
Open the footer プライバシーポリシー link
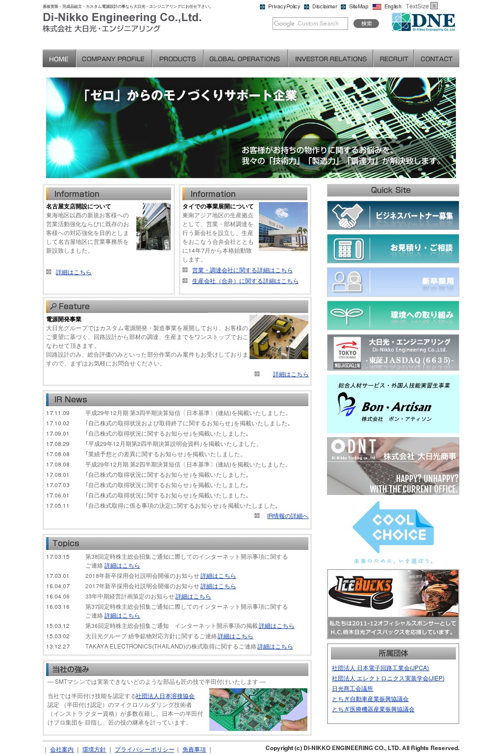pyautogui.click(x=144, y=750)
